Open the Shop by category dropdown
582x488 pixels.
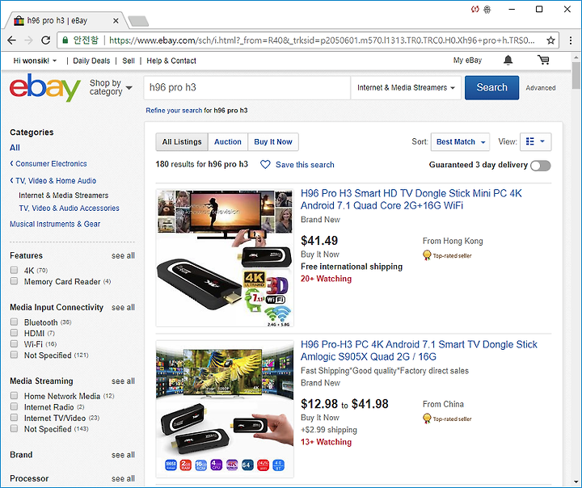pyautogui.click(x=111, y=87)
